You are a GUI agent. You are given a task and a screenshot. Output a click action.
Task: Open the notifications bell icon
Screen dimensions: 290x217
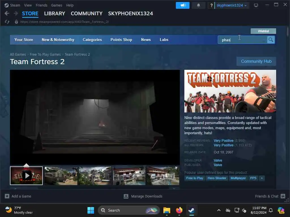[x=199, y=5]
